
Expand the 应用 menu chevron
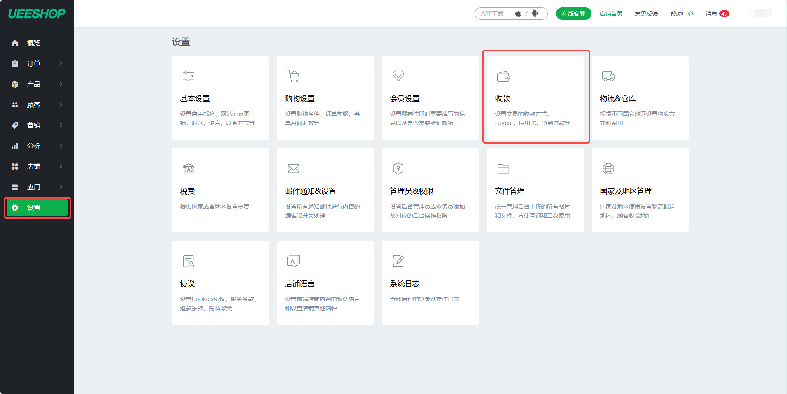click(61, 187)
